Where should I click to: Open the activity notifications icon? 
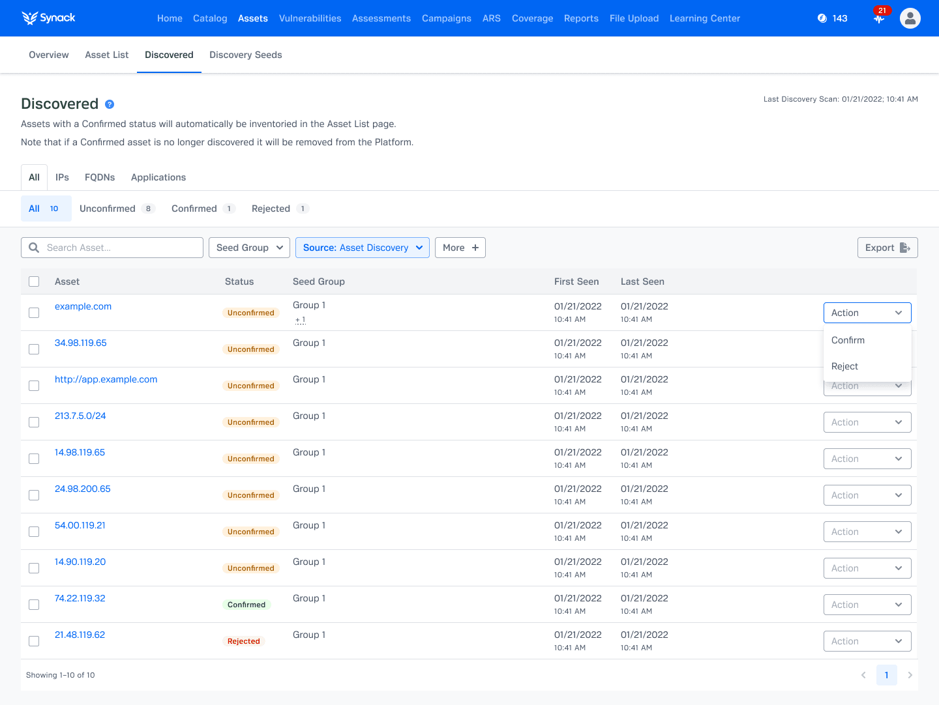click(879, 19)
